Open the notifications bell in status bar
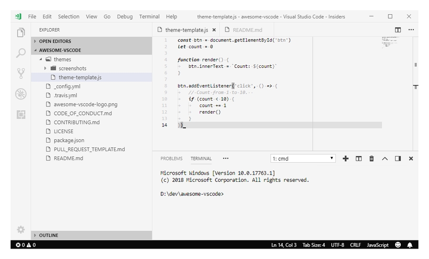 (x=409, y=245)
